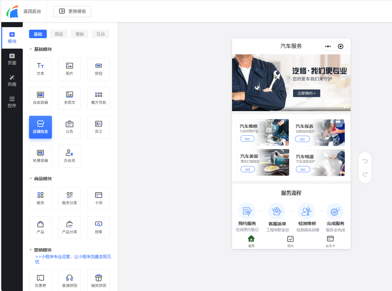392x291 pixels.
Task: Select the 汽修 banner image
Action: coord(291,83)
